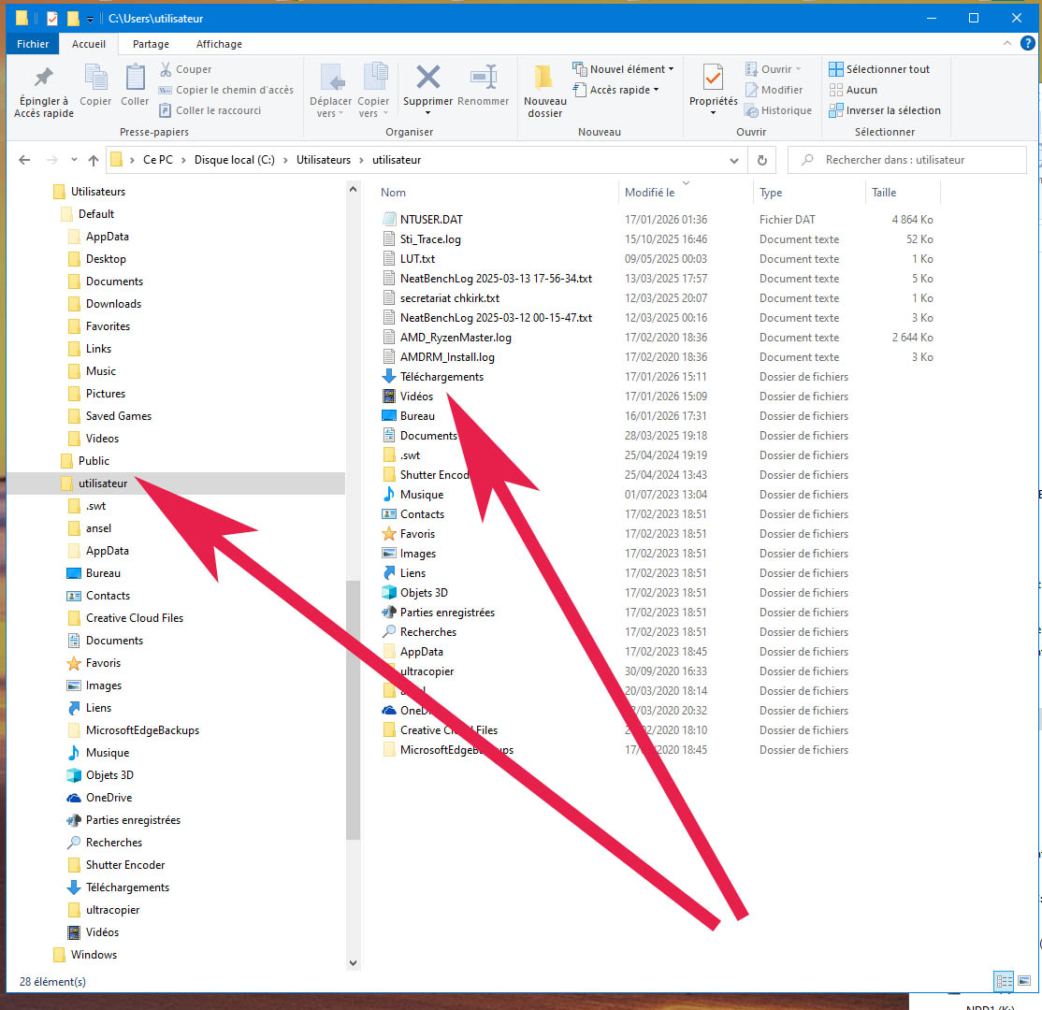Screen dimensions: 1042x1010
Task: Click Disque local (C:) breadcrumb
Action: (234, 160)
